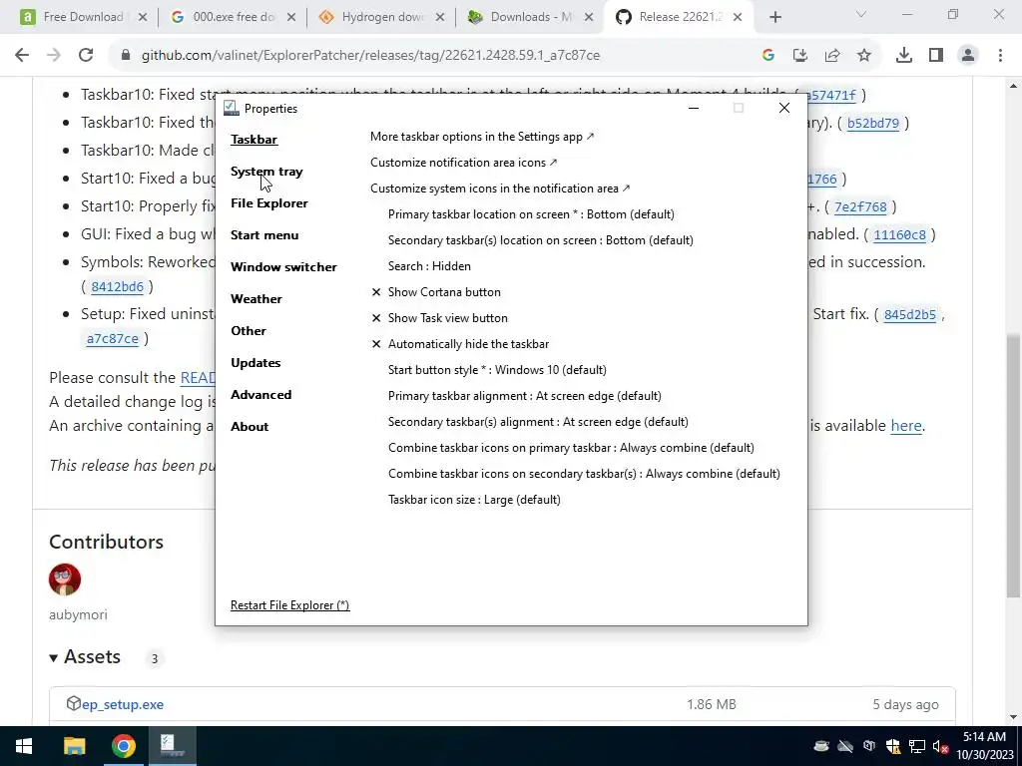This screenshot has width=1022, height=766.
Task: Open Chrome profile icon
Action: (968, 56)
